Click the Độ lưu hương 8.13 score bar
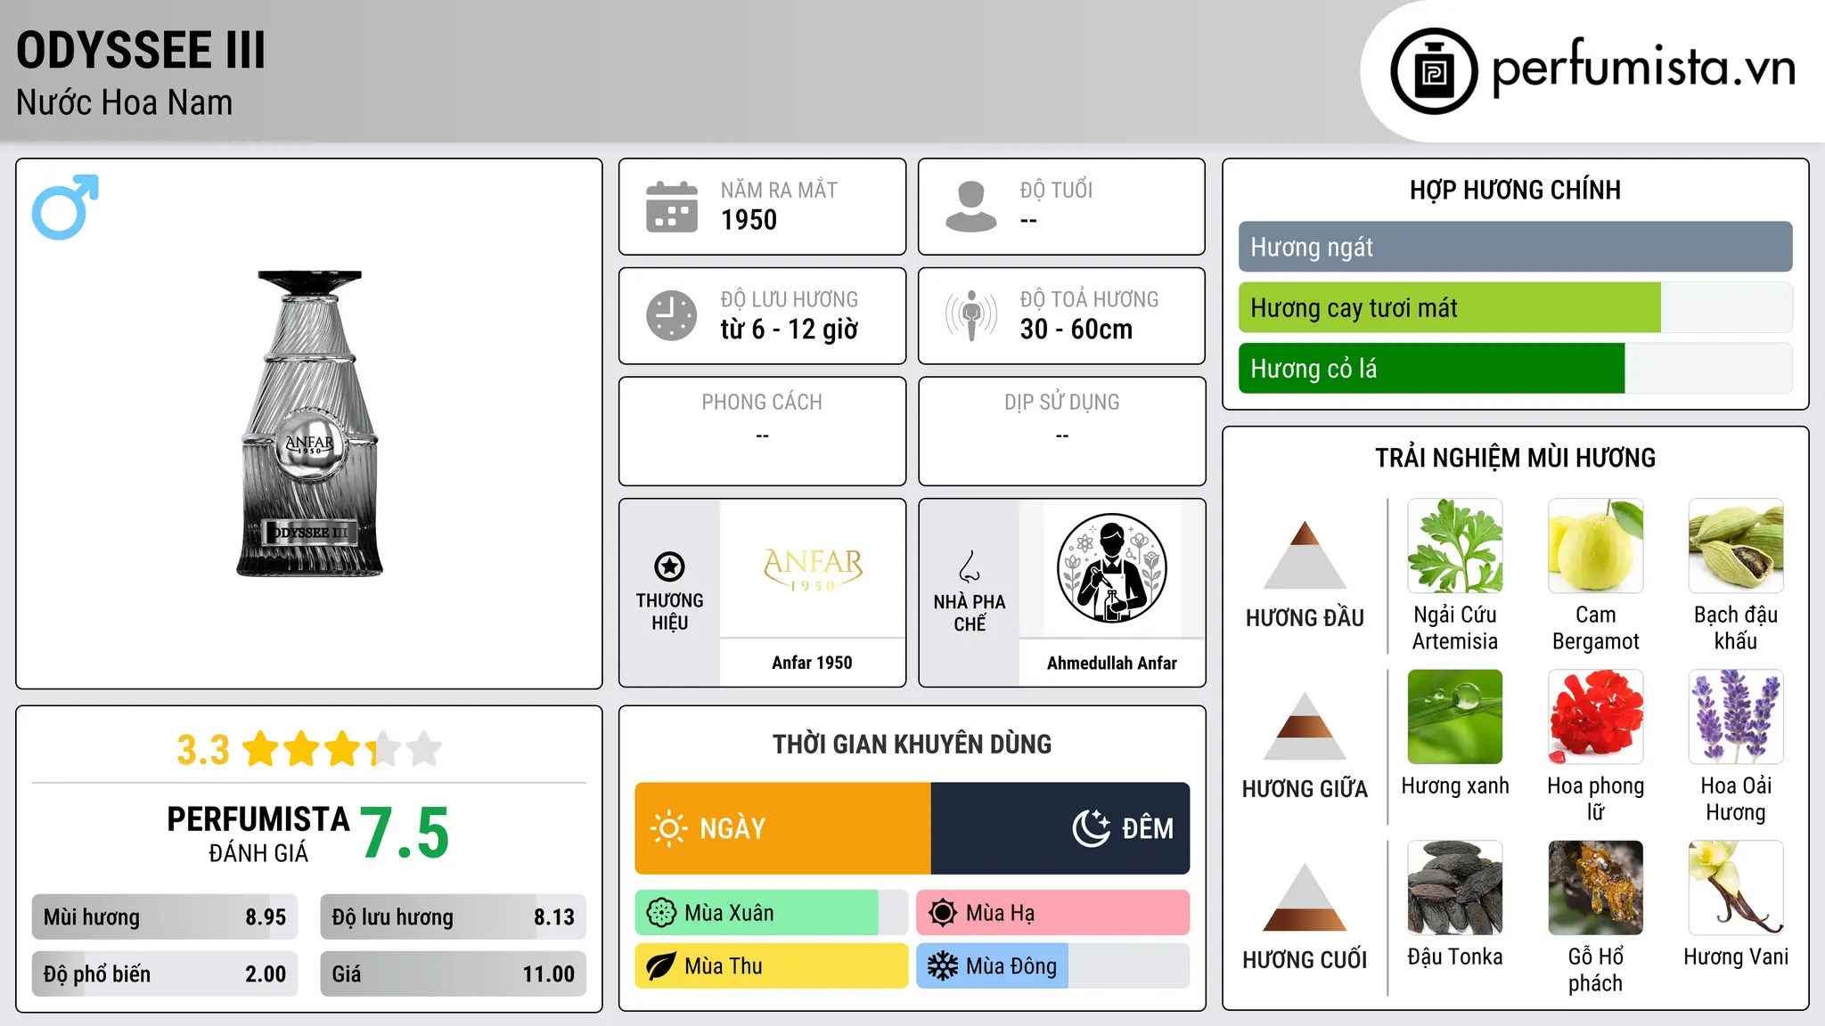The image size is (1825, 1026). click(454, 917)
